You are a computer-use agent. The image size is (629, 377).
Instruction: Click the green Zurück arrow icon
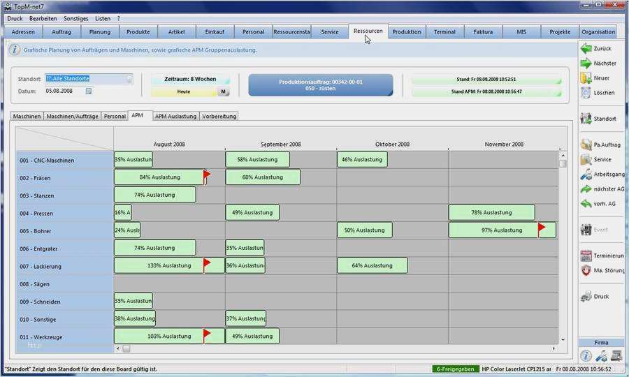tap(586, 48)
